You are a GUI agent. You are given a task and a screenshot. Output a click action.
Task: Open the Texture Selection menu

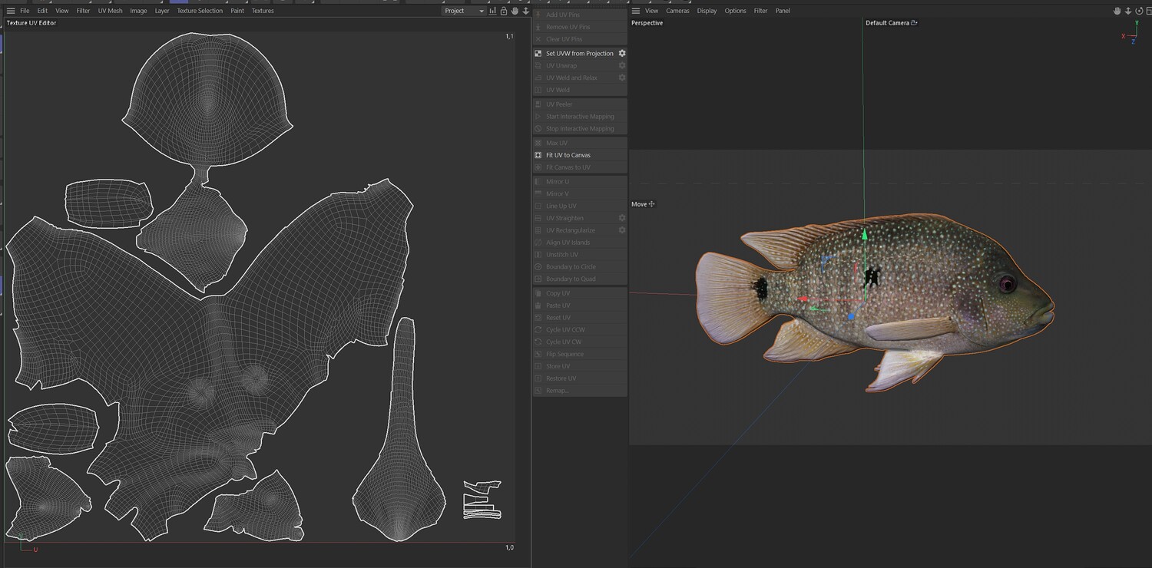200,11
